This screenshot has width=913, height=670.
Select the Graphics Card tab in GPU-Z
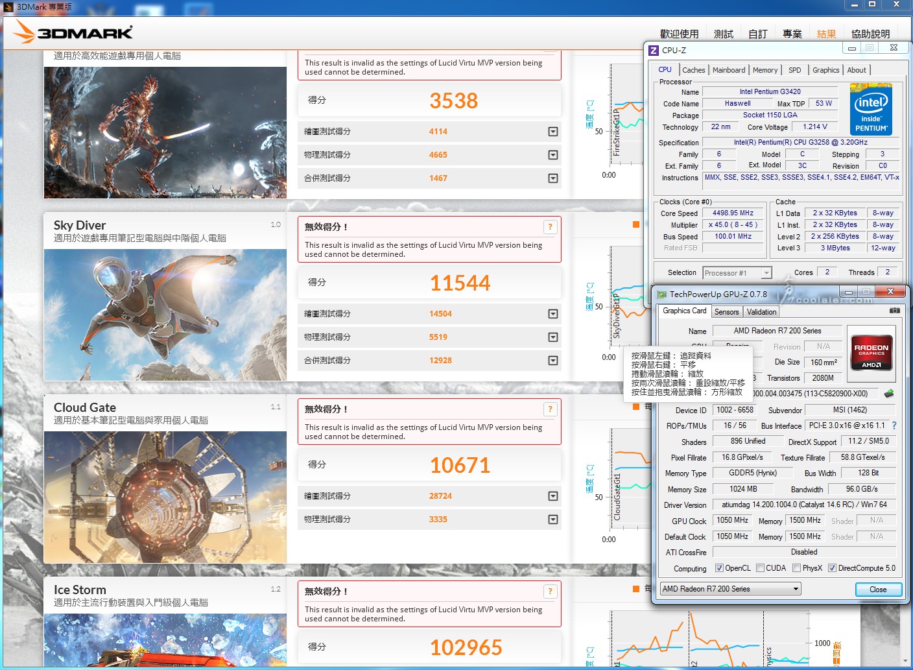(x=685, y=311)
